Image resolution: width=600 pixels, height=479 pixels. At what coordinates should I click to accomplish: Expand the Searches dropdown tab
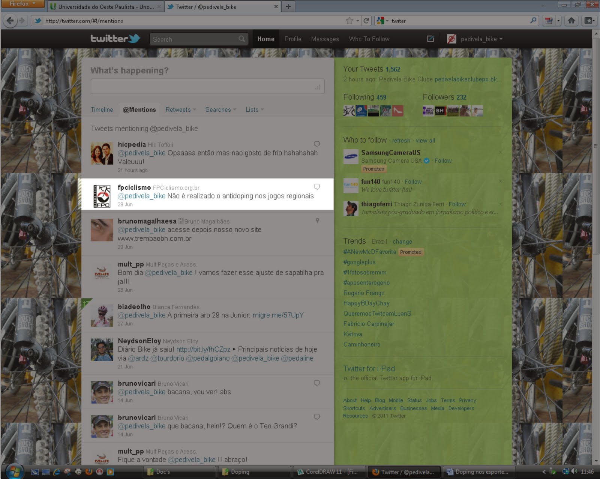[x=220, y=109]
